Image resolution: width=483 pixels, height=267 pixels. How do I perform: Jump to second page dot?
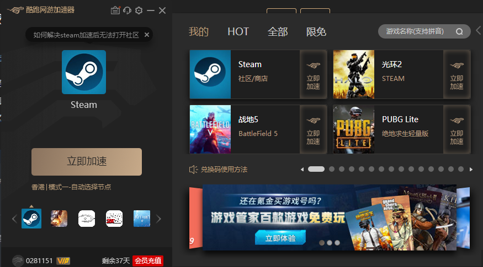[x=332, y=169]
